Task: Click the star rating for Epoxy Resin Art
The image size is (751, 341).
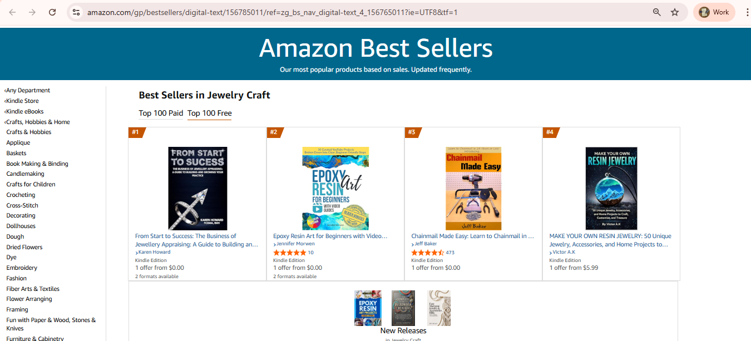Action: (289, 253)
